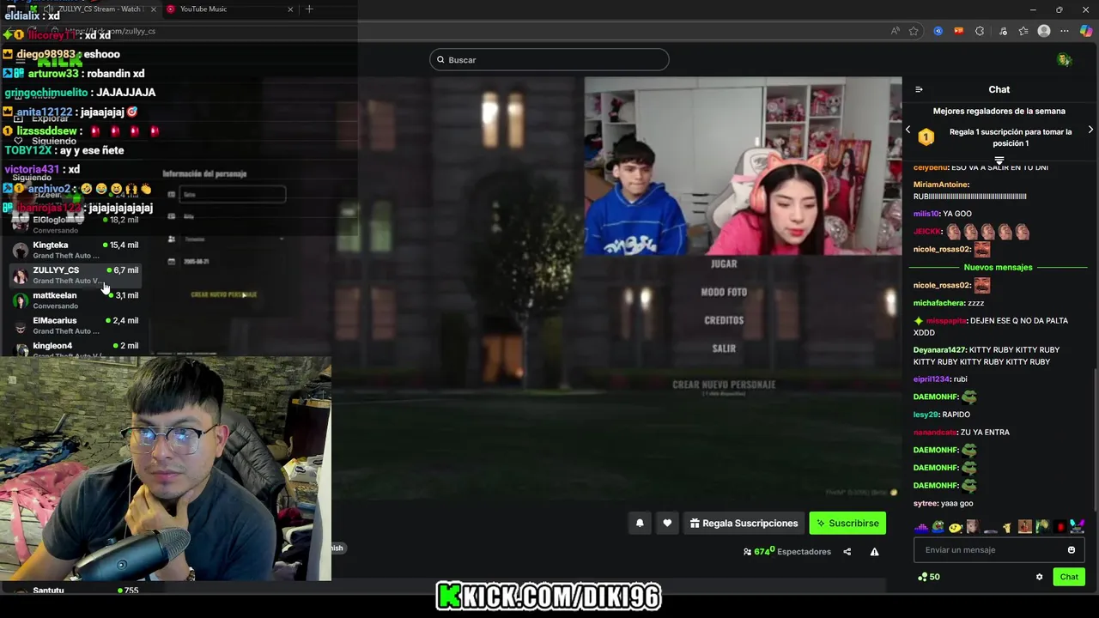Click the Chat header title
Viewport: 1099px width, 618px height.
click(999, 89)
